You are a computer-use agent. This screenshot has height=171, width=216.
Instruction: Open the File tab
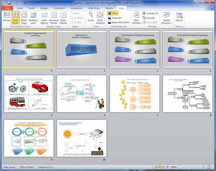click(7, 8)
